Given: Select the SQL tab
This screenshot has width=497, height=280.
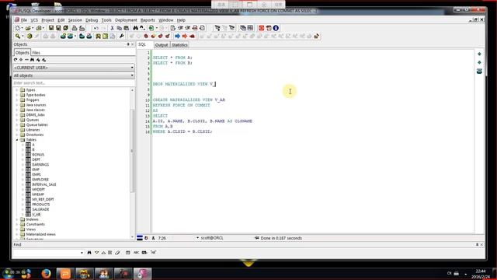Looking at the screenshot, I should (x=142, y=45).
